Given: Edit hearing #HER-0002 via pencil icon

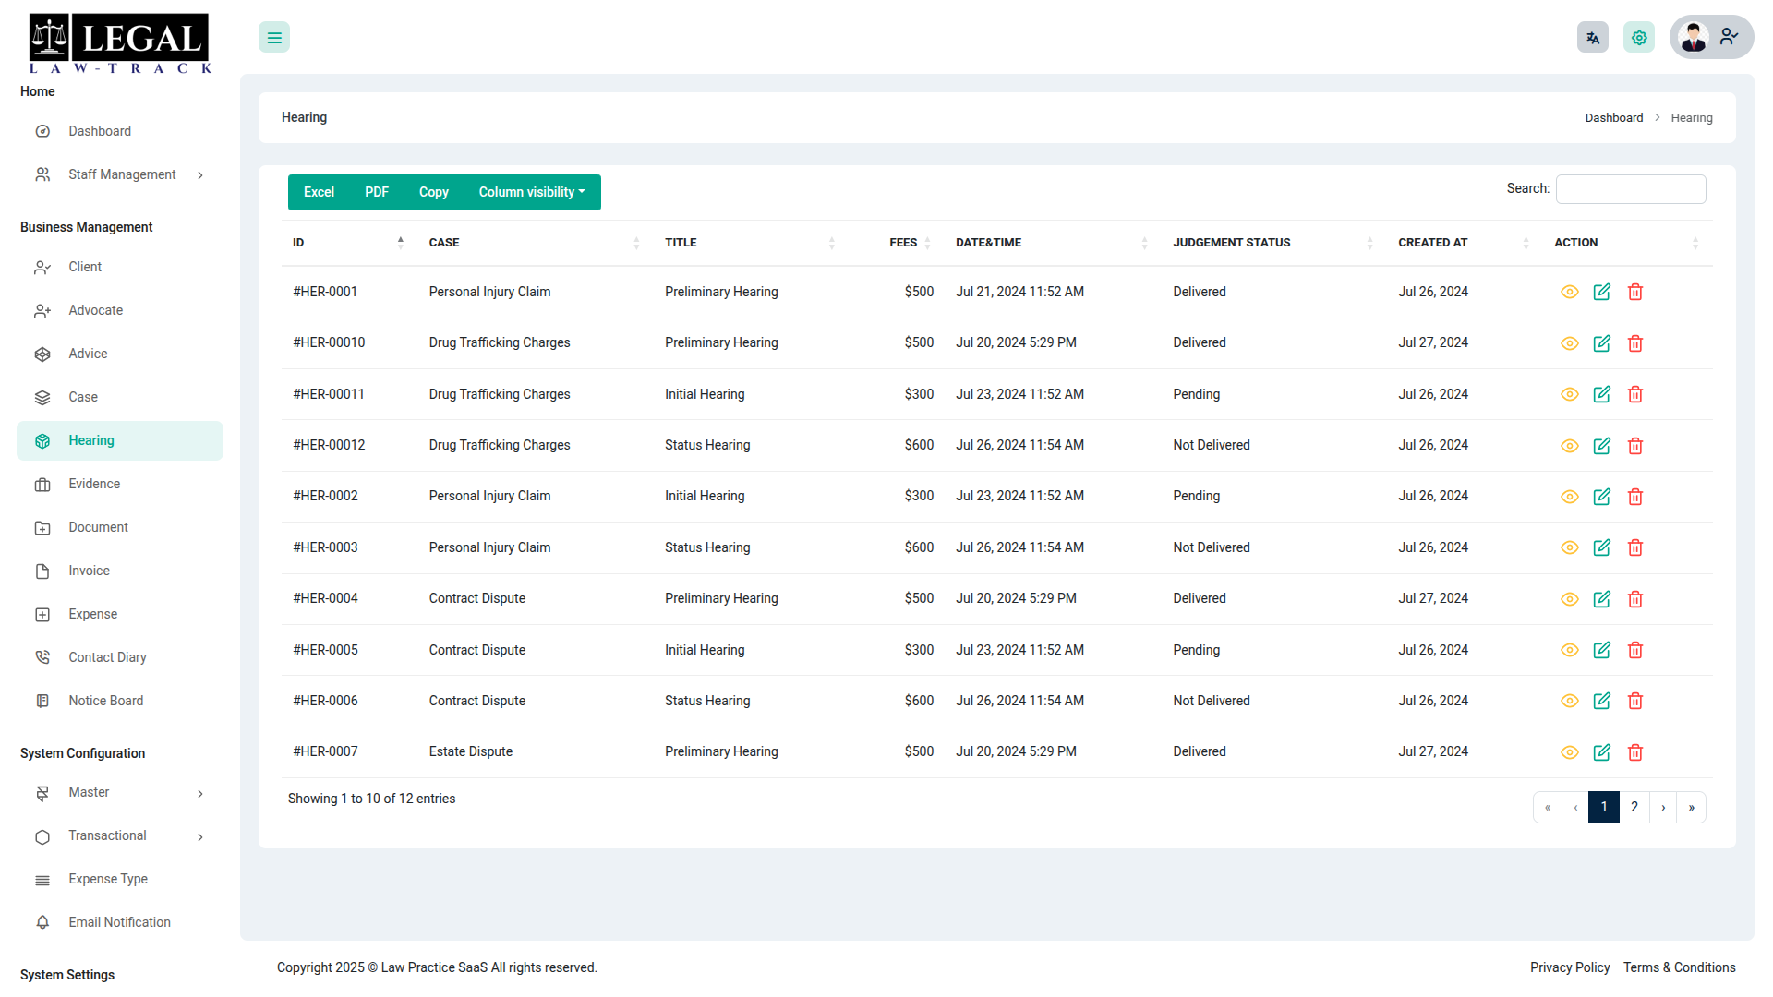Looking at the screenshot, I should tap(1602, 497).
